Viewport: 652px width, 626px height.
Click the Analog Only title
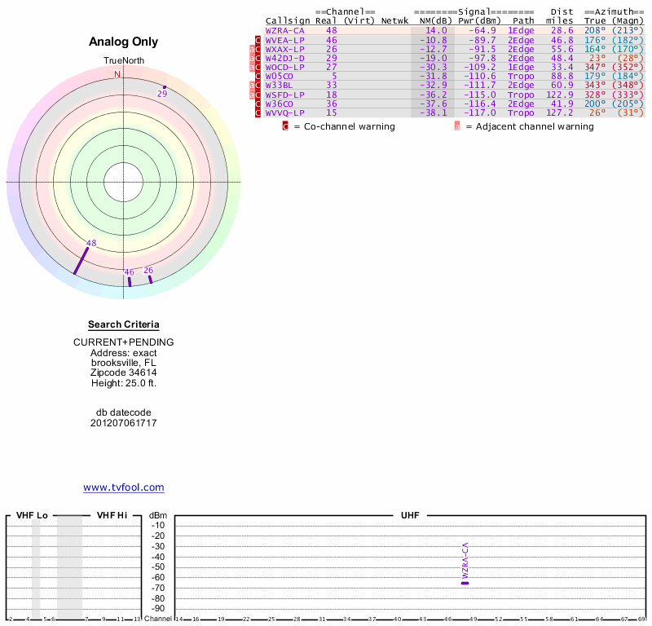123,42
